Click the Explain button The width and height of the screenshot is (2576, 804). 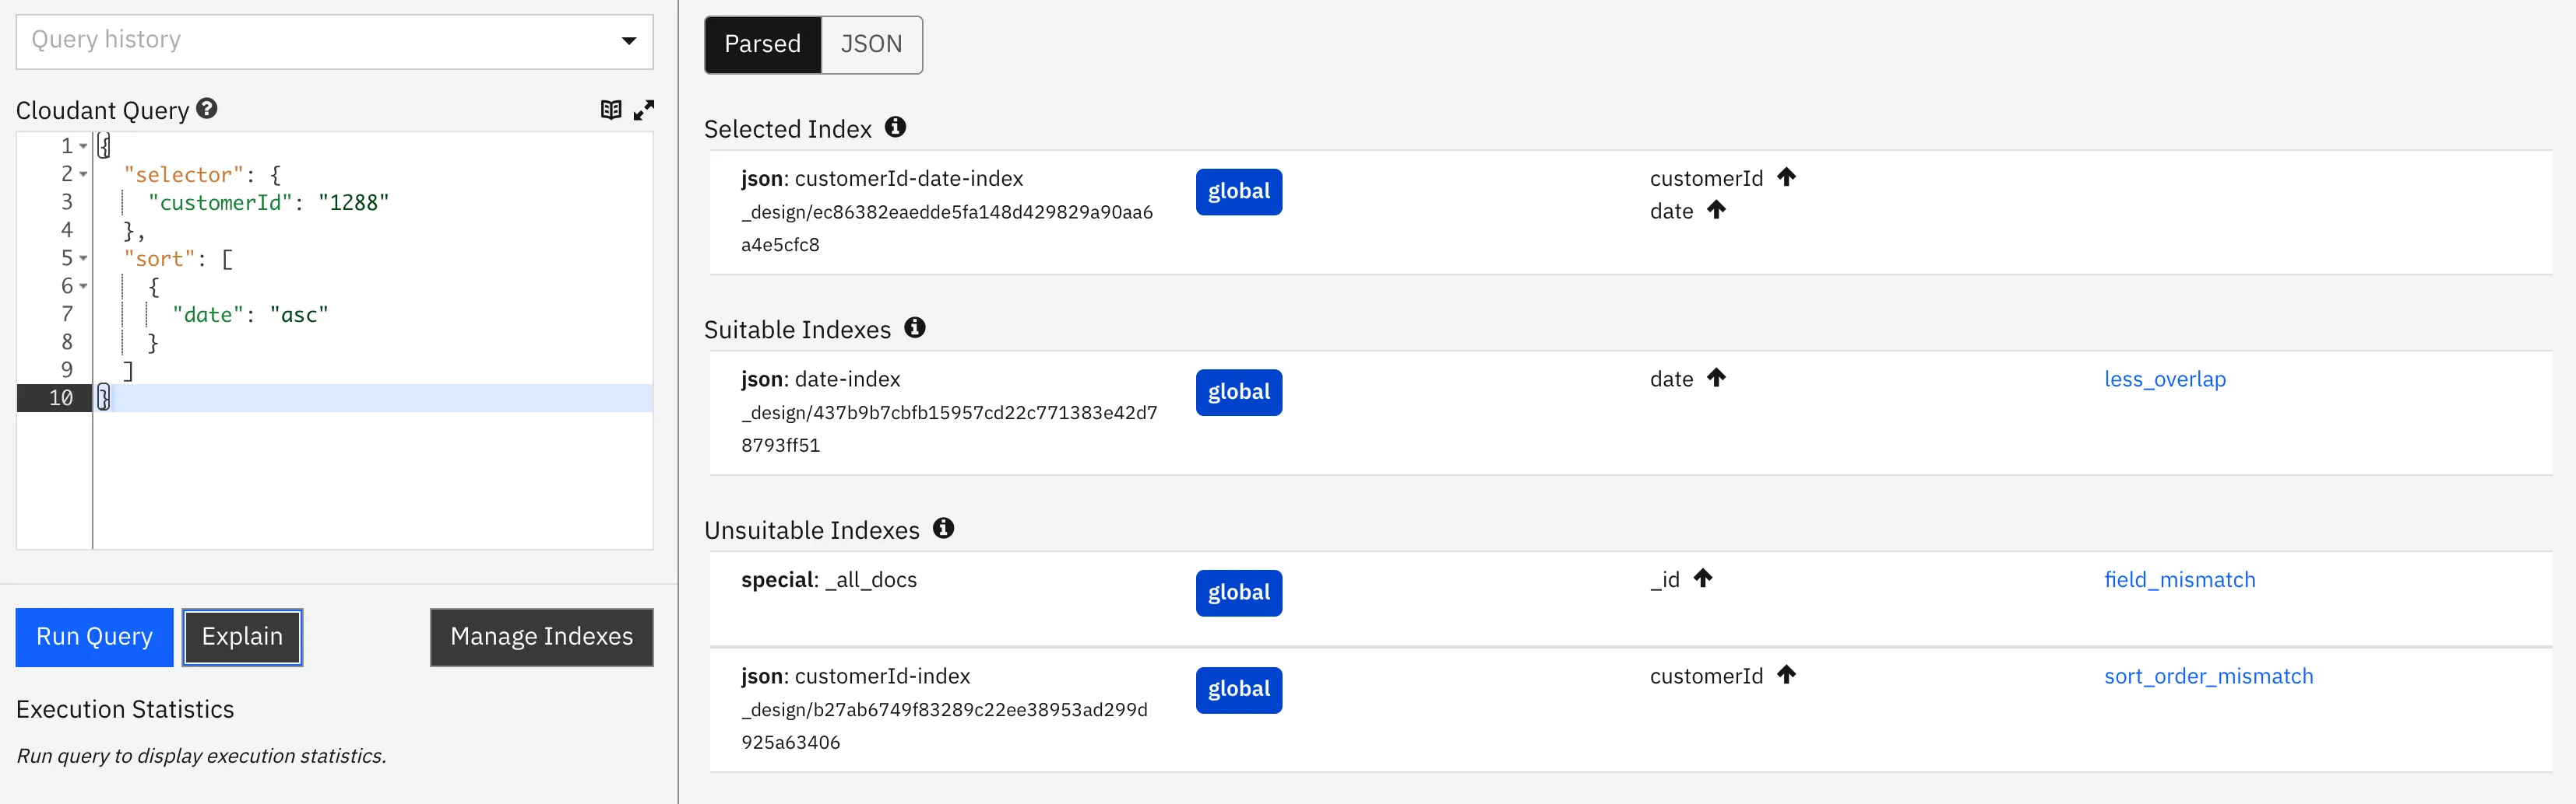click(x=242, y=636)
